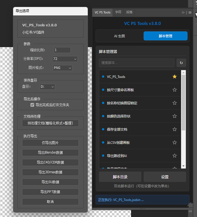
Task: Refresh the script list
Action: [x=181, y=63]
